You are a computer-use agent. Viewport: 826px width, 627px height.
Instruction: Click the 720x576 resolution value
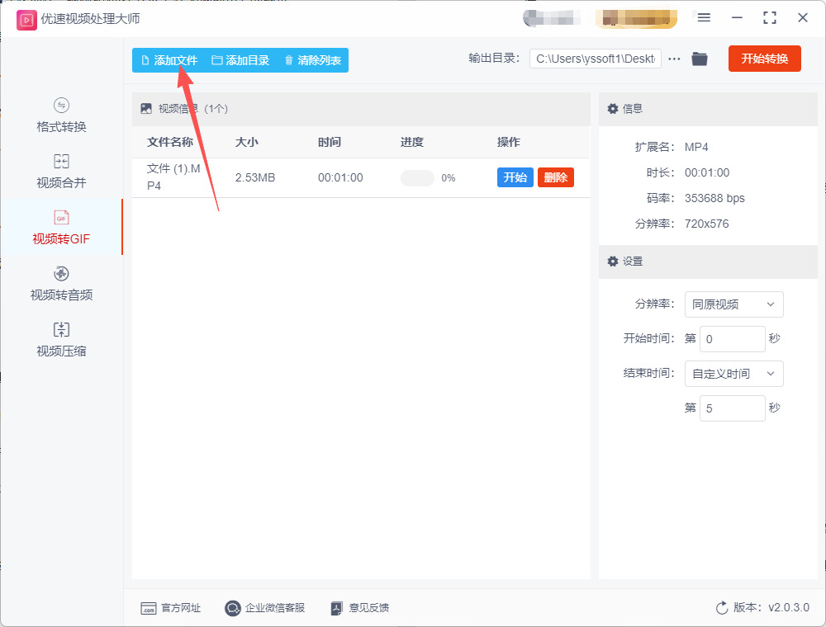click(706, 224)
